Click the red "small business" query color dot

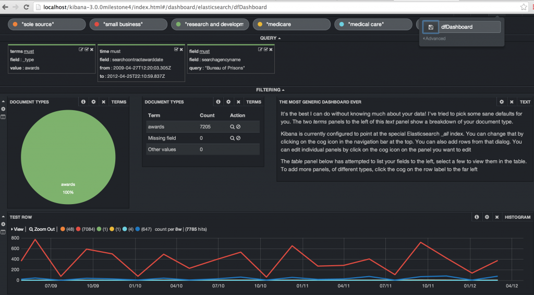(x=96, y=25)
